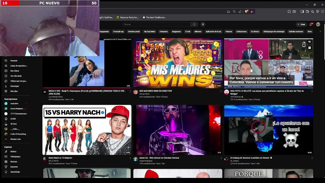Play El Iceberg de Sucesos thumbnail
The width and height of the screenshot is (325, 183).
pos(269,130)
